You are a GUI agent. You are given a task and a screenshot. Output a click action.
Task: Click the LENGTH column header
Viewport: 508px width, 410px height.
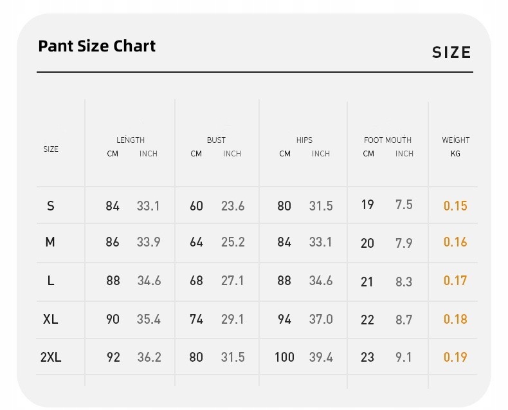pos(131,140)
